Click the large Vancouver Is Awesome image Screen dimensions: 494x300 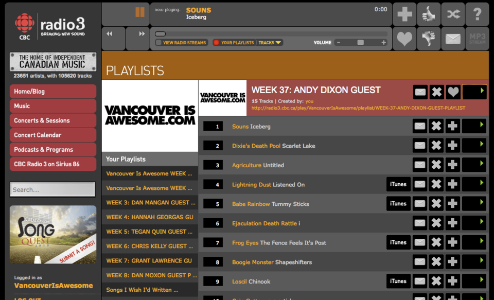pos(150,116)
